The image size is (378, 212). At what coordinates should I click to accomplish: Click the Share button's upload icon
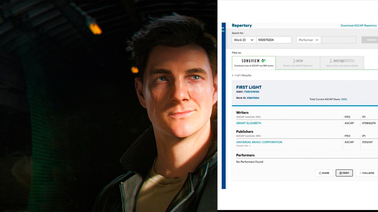pyautogui.click(x=320, y=173)
